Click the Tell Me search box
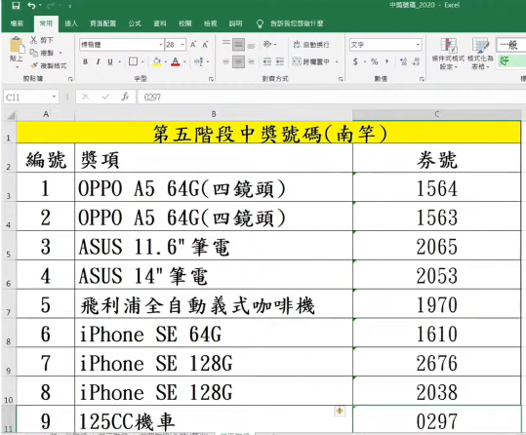 (x=297, y=23)
